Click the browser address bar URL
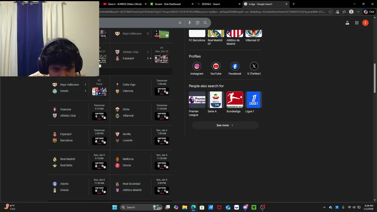Screen dimensions: 377x212 (x=213, y=12)
